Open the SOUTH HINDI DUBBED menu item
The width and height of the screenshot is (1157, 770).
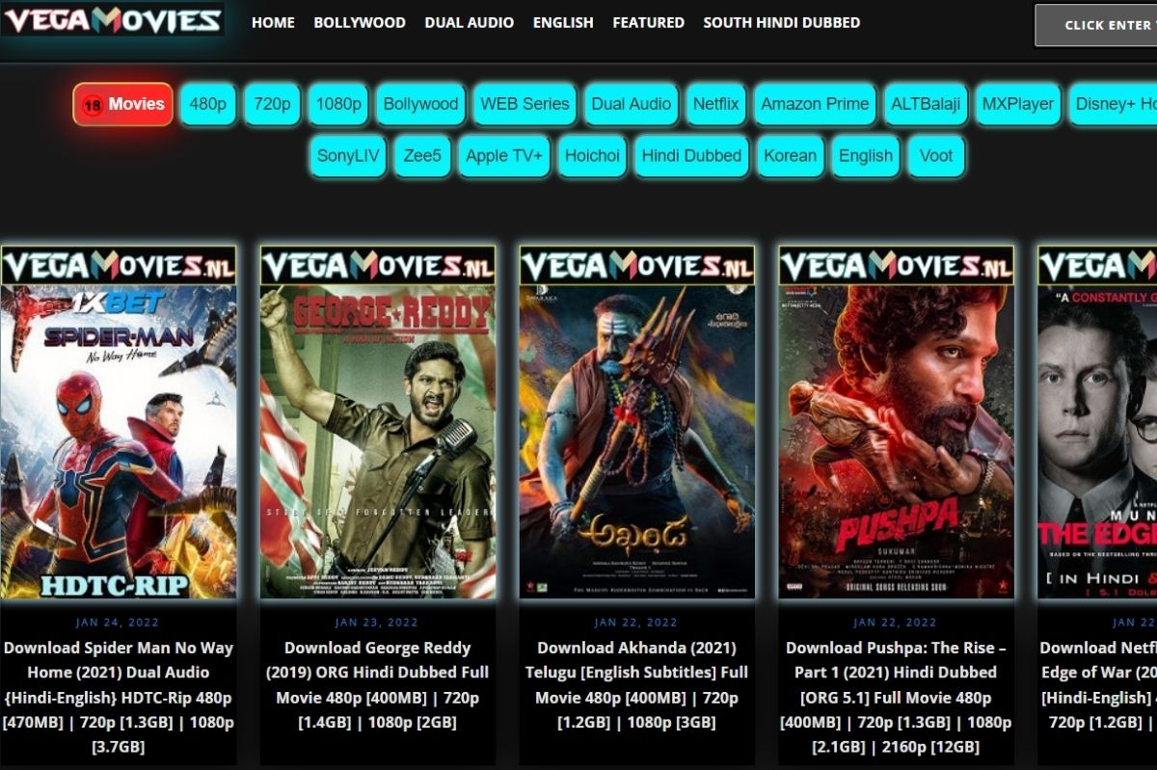[782, 22]
